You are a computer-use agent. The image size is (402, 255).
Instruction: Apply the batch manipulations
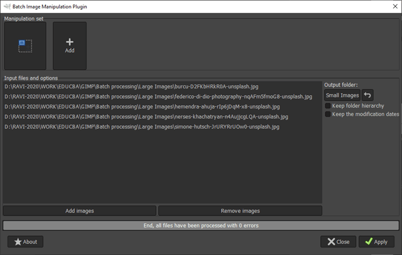(x=376, y=242)
